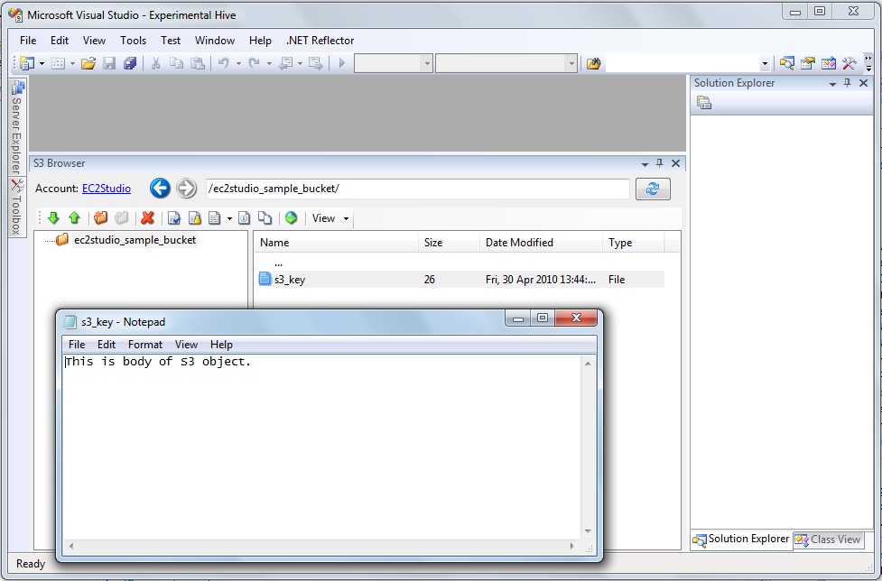
Task: Sort list by Date Modified column header
Action: point(541,242)
